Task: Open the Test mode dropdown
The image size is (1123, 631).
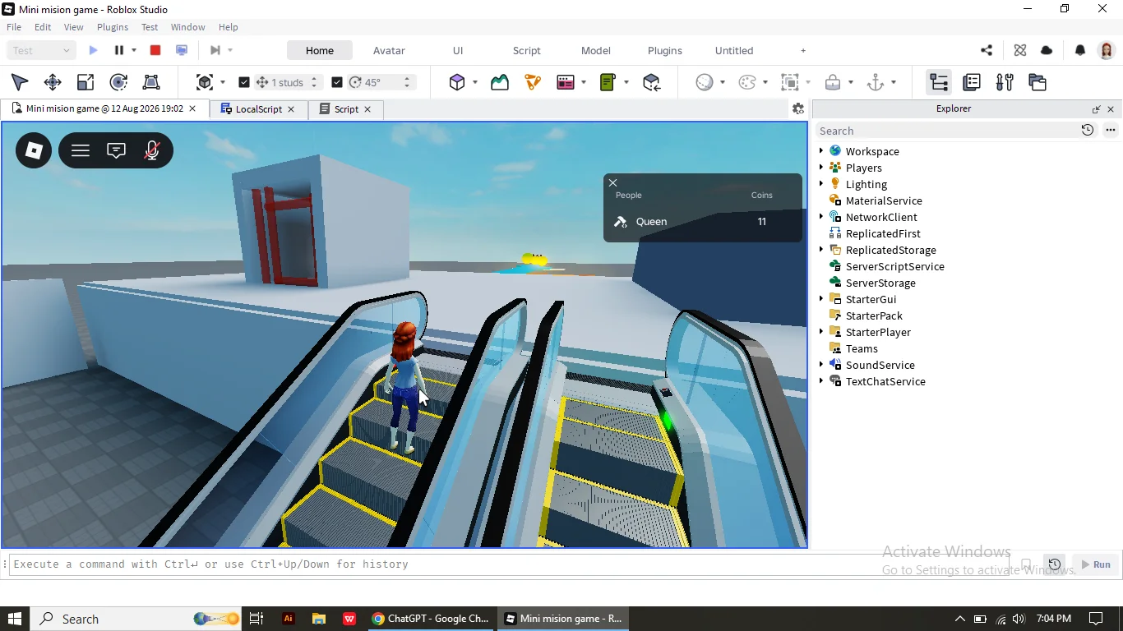Action: (x=41, y=50)
